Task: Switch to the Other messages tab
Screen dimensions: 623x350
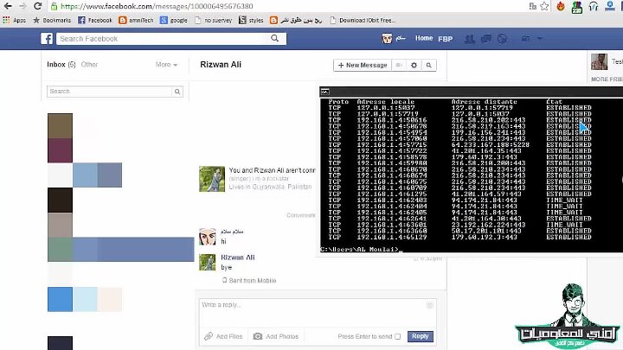Action: point(89,65)
